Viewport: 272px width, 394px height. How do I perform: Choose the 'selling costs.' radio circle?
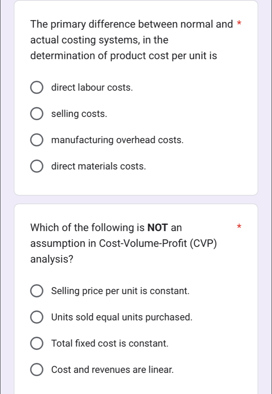pyautogui.click(x=37, y=114)
